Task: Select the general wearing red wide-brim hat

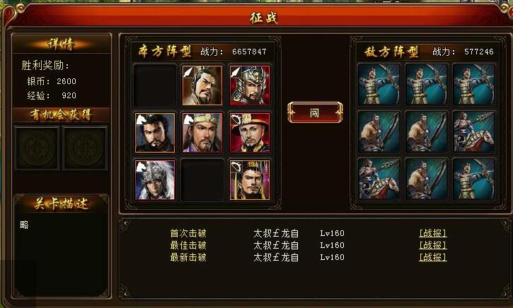Action: coord(250,133)
